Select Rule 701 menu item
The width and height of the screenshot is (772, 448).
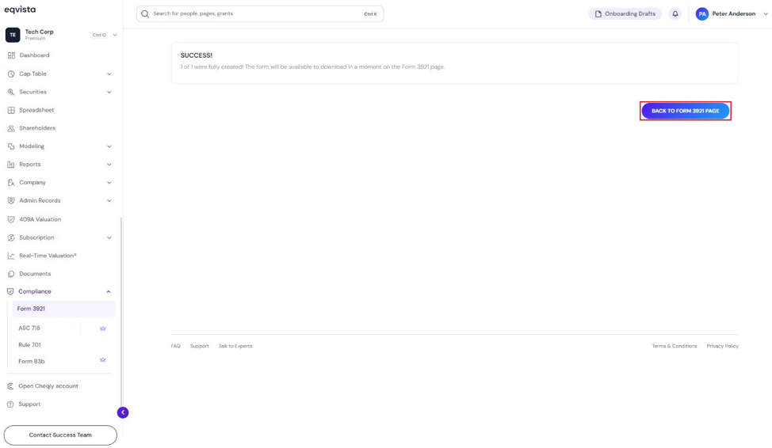(x=29, y=345)
